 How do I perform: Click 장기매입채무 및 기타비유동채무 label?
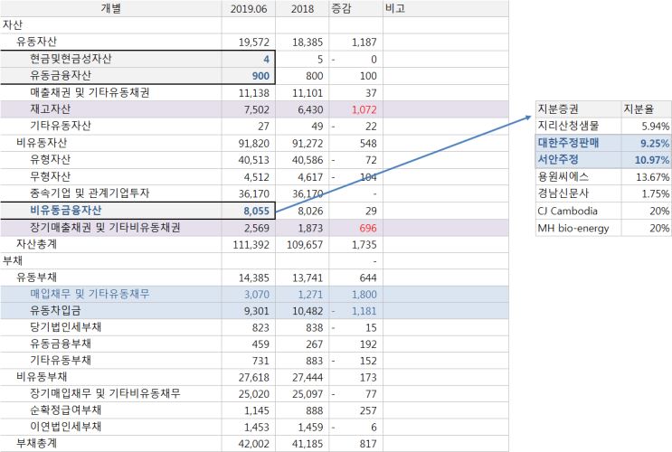click(x=105, y=393)
